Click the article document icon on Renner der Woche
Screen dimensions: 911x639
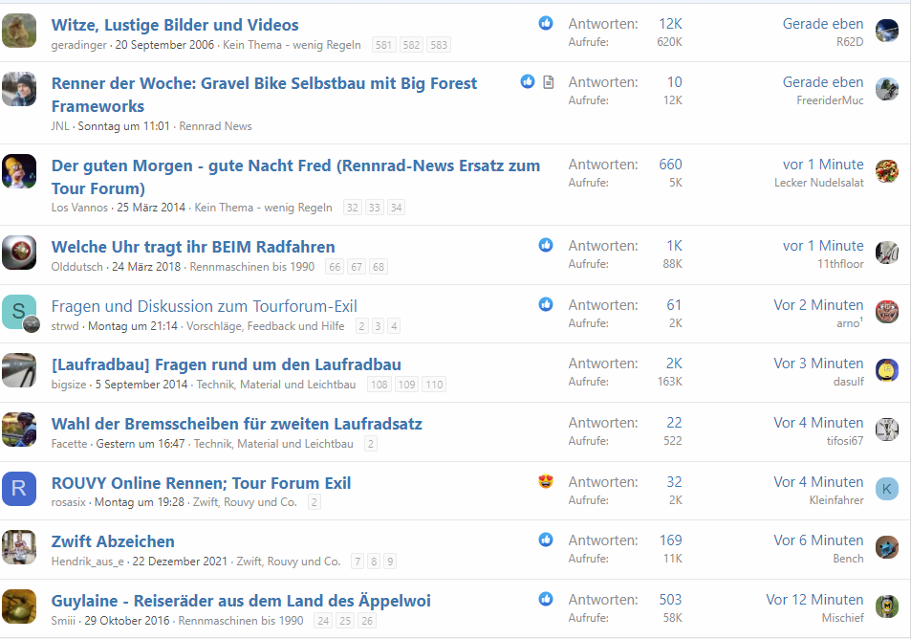548,82
